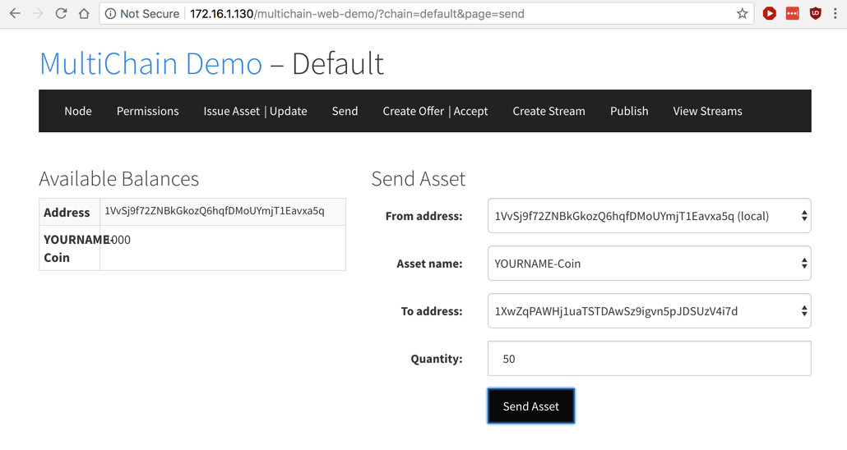Viewport: 847px width, 450px height.
Task: Reload the page
Action: 61,13
